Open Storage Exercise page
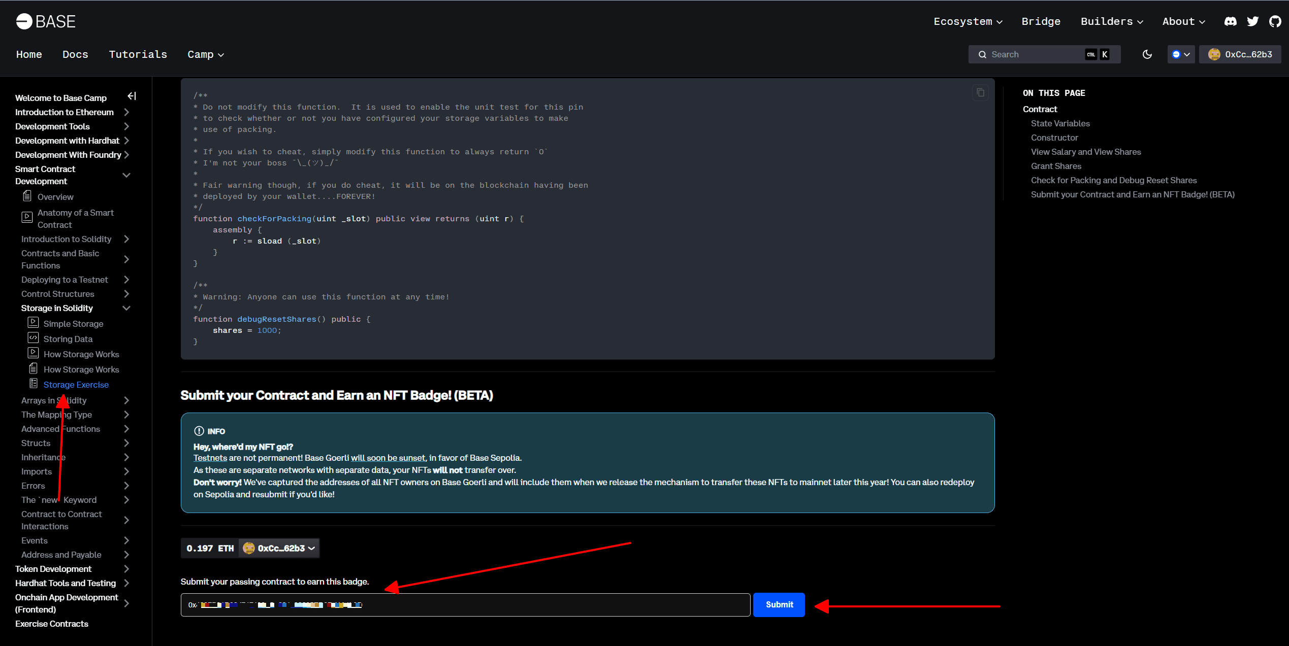The image size is (1289, 646). (76, 385)
